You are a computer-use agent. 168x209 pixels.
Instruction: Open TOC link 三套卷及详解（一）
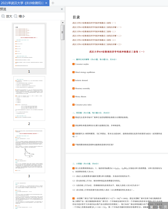click(x=97, y=27)
